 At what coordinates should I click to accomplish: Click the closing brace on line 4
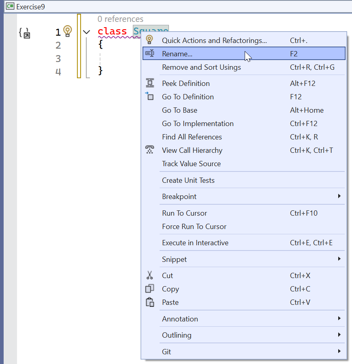tap(100, 71)
